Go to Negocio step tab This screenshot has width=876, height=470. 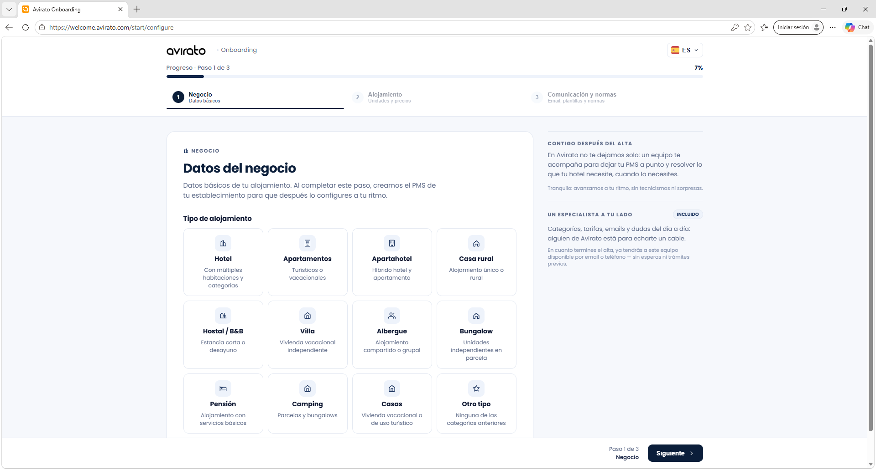click(x=255, y=97)
